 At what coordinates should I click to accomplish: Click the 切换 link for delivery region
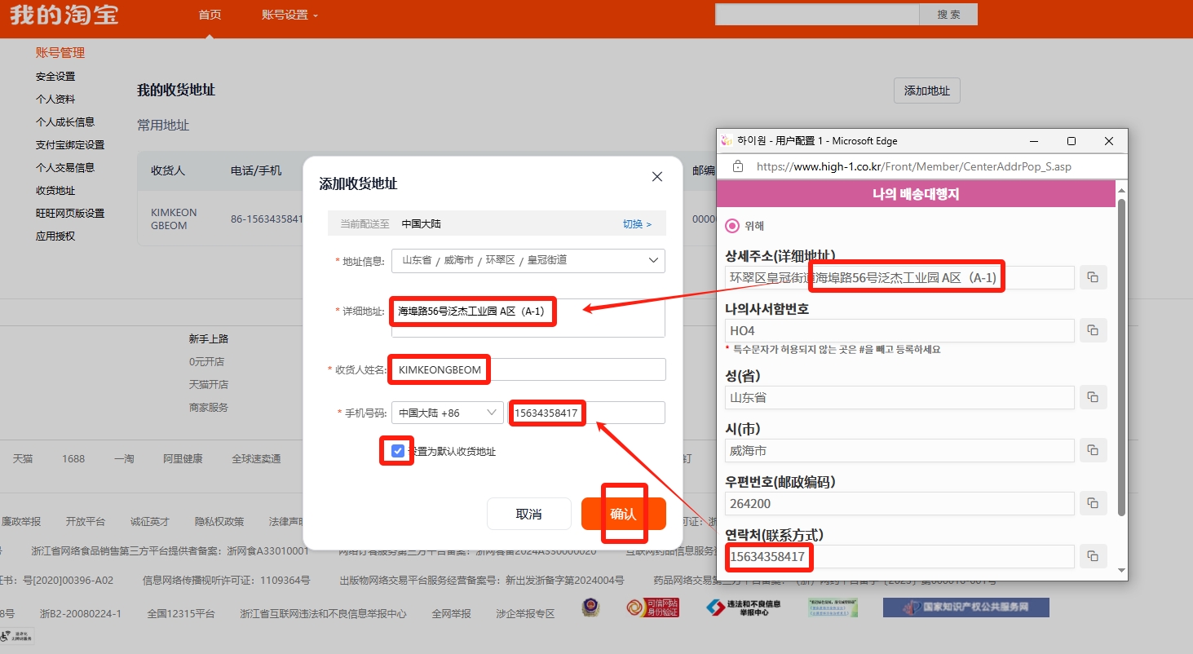(637, 223)
